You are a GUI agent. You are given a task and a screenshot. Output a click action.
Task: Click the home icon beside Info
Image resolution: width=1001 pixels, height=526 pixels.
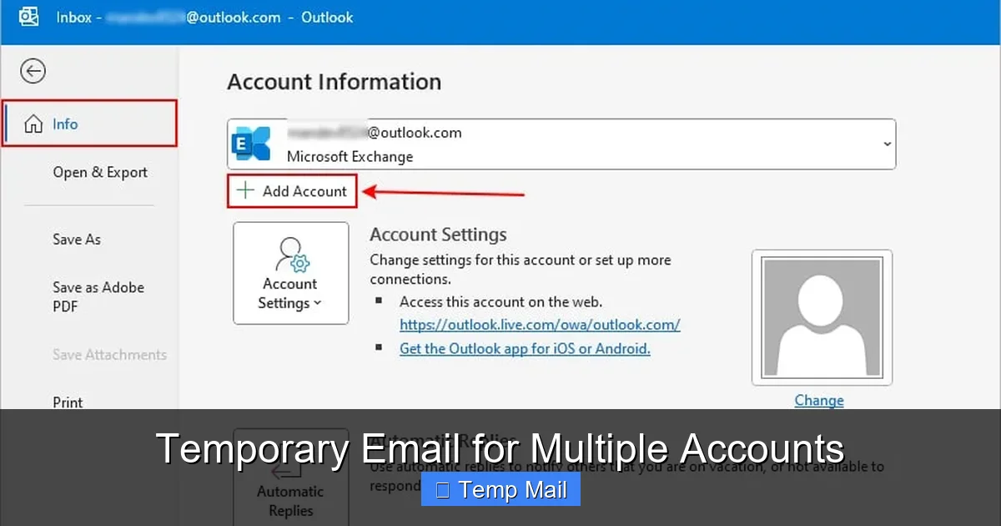click(33, 124)
